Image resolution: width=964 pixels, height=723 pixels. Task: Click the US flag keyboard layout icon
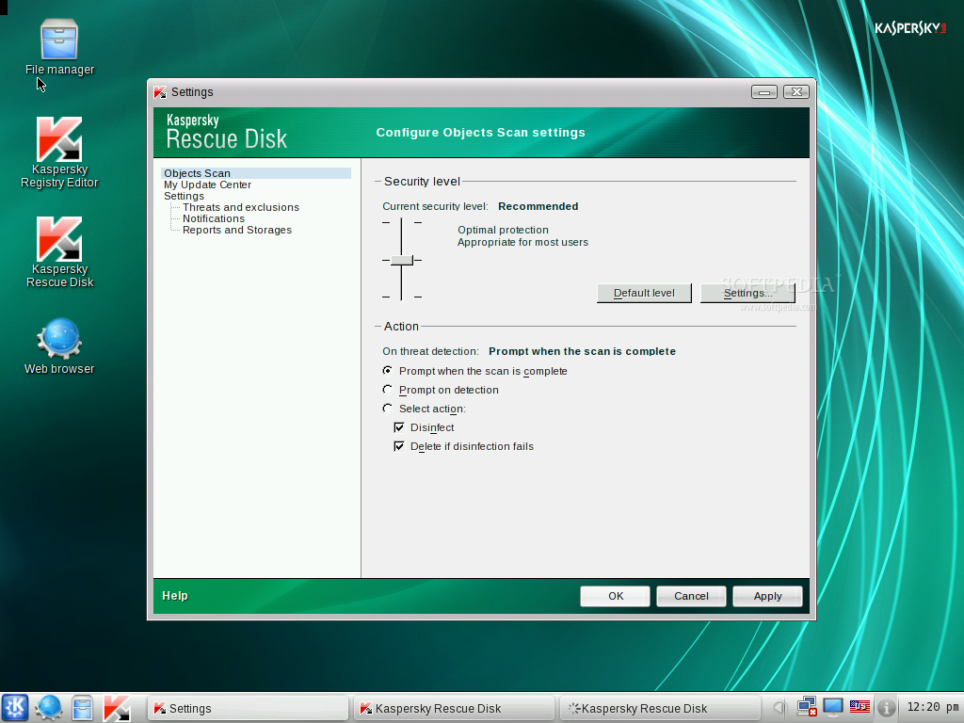click(x=860, y=706)
